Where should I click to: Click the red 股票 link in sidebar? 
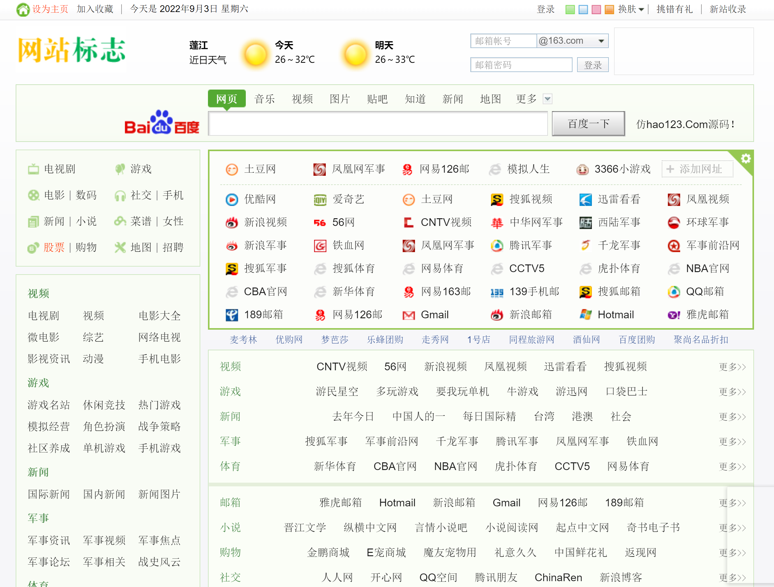[x=54, y=247]
